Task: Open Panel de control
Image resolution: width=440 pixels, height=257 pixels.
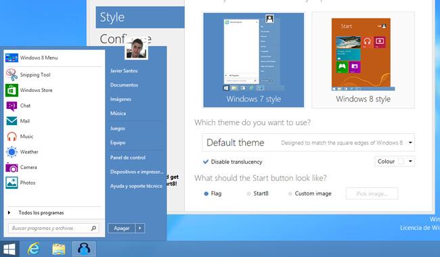Action: [x=128, y=158]
